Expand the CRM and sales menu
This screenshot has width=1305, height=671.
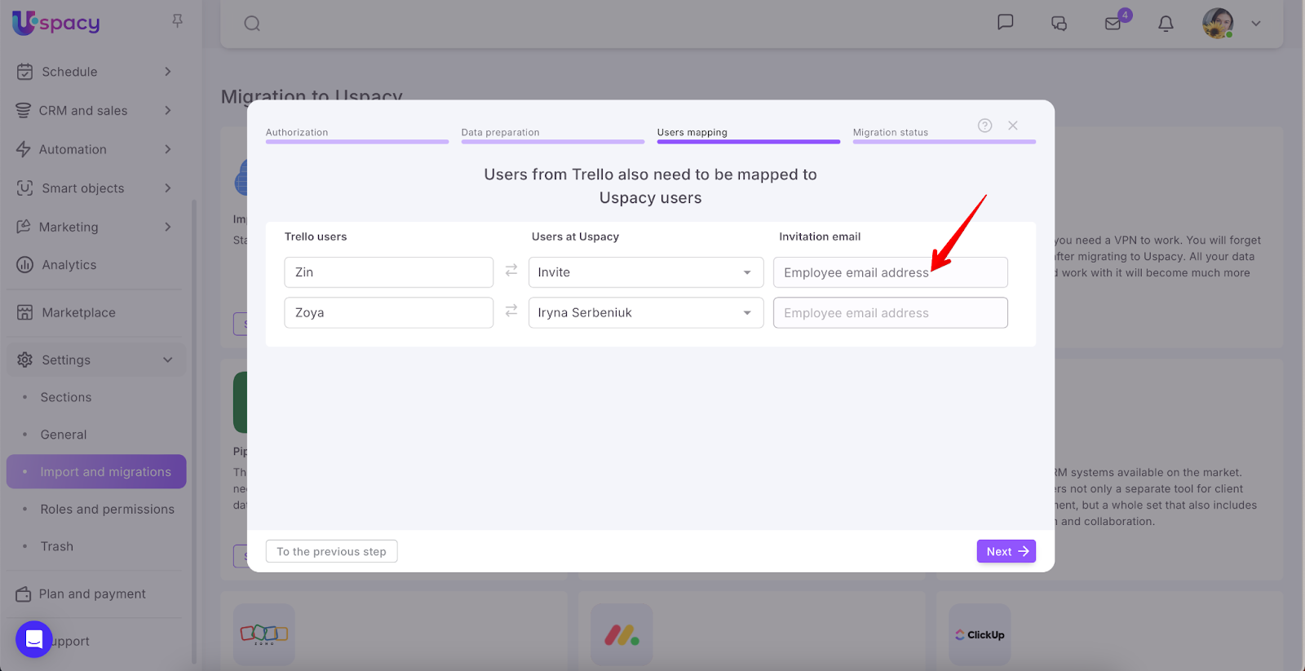tap(94, 111)
